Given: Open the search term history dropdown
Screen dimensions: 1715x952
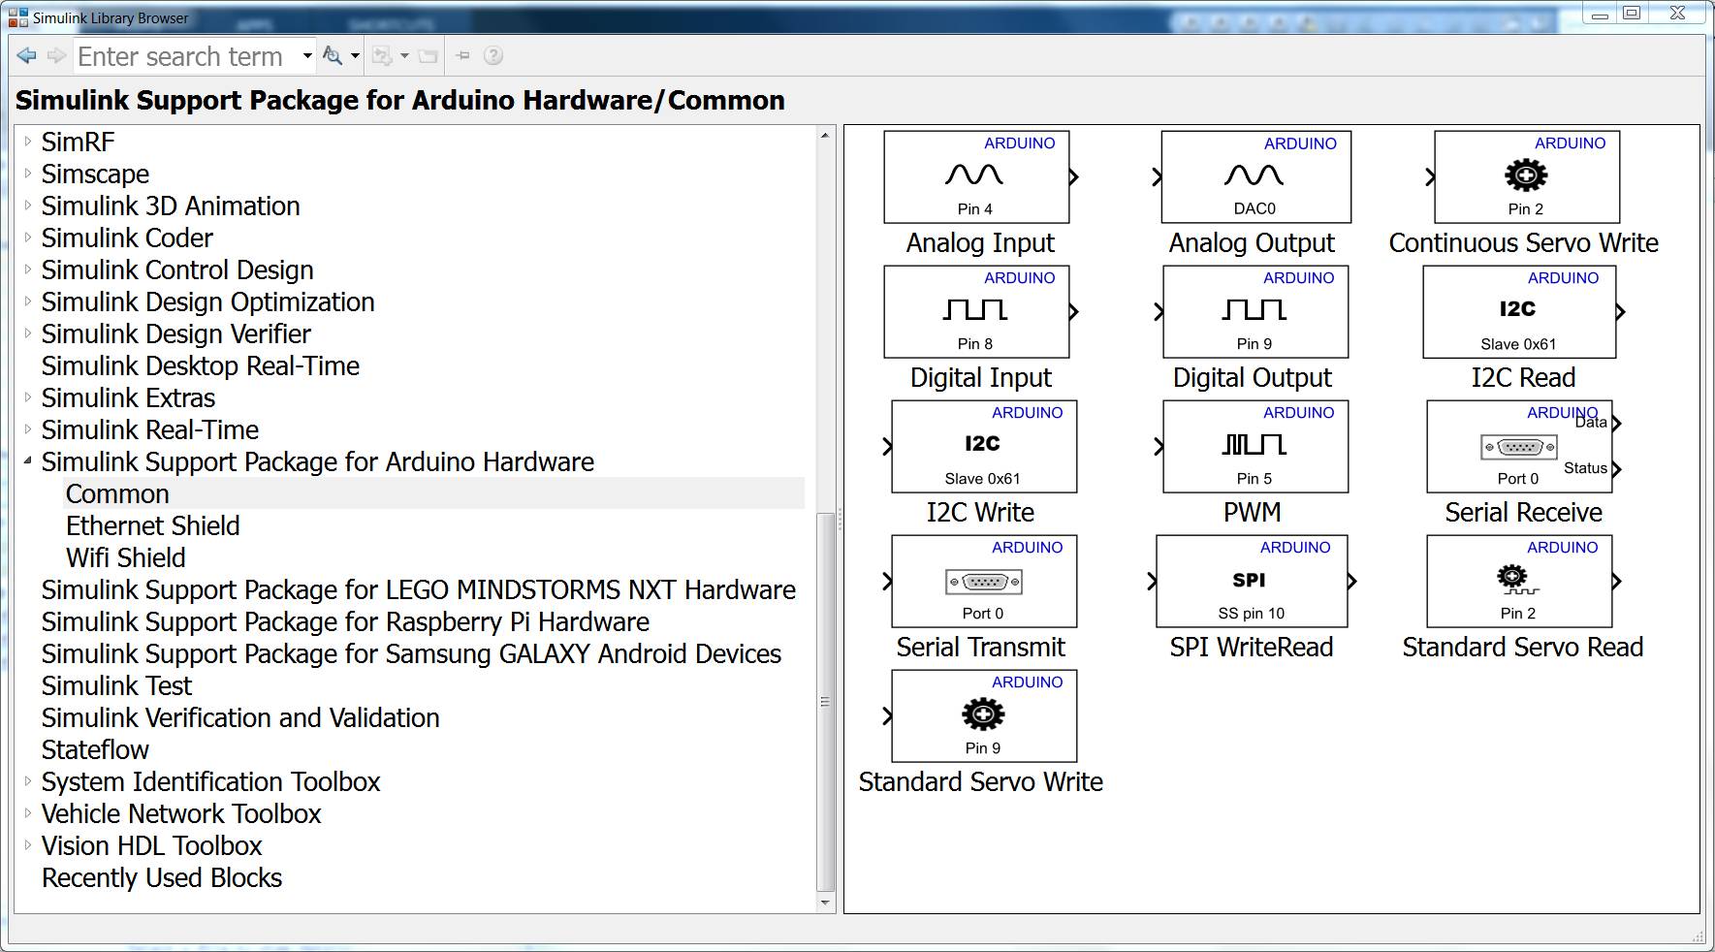Looking at the screenshot, I should point(307,56).
